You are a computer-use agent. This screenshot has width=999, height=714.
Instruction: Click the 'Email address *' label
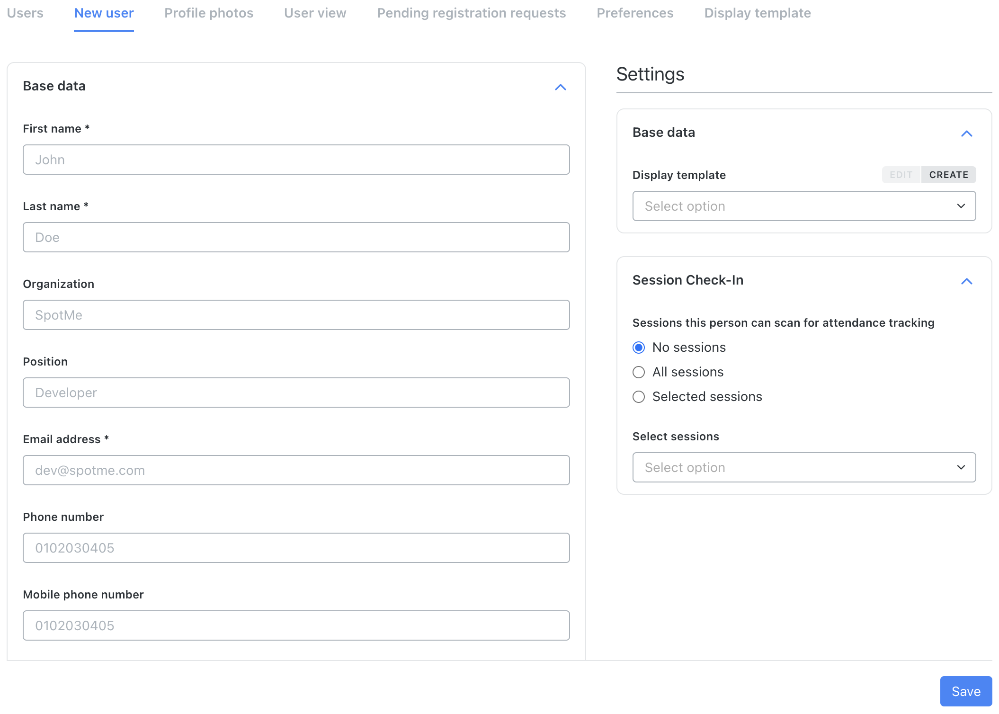tap(66, 439)
